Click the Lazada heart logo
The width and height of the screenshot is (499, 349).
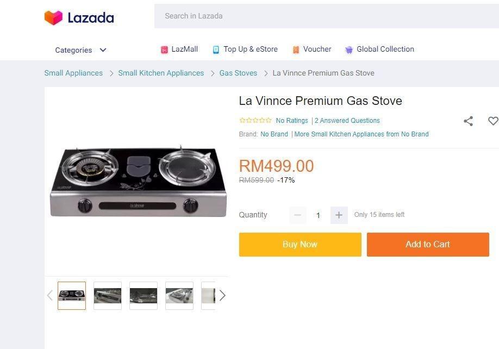point(53,17)
